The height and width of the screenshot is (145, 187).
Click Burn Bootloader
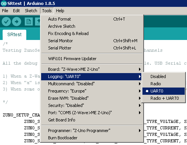[x=92, y=138]
